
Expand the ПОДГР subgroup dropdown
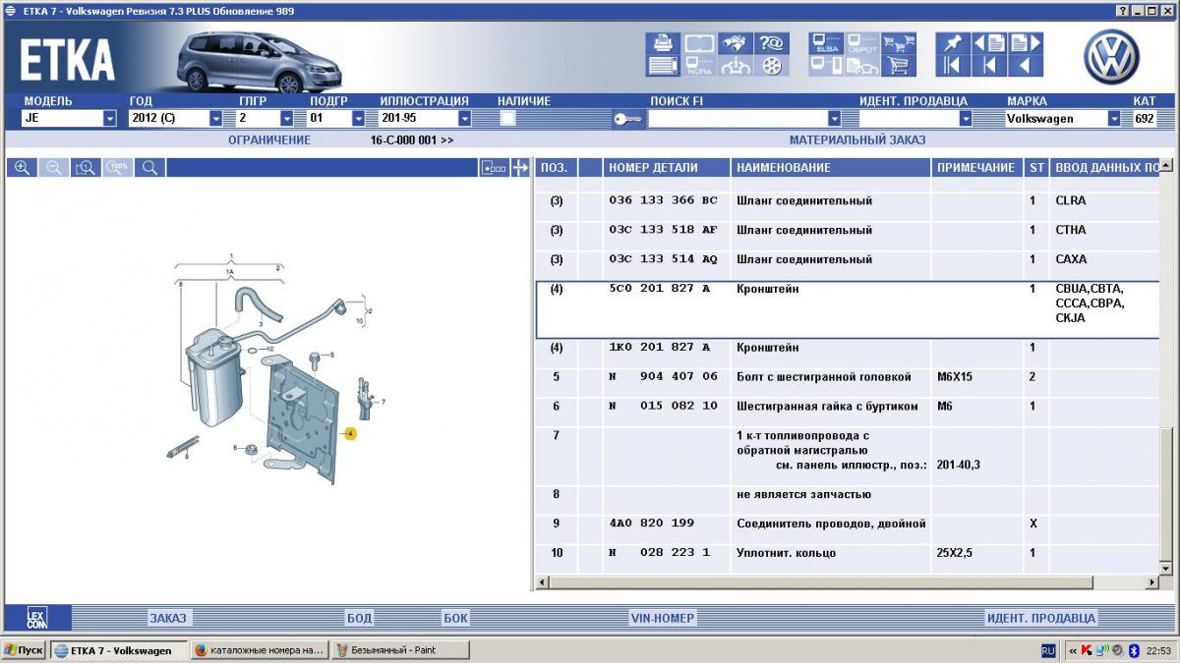coord(359,118)
